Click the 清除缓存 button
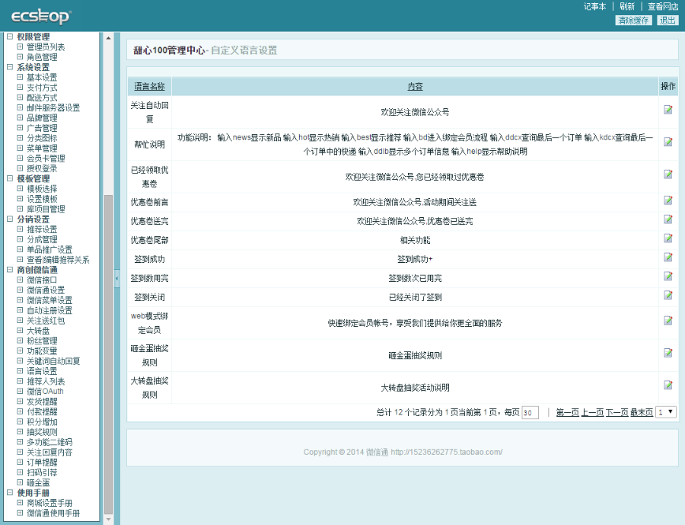The height and width of the screenshot is (525, 685). click(636, 21)
